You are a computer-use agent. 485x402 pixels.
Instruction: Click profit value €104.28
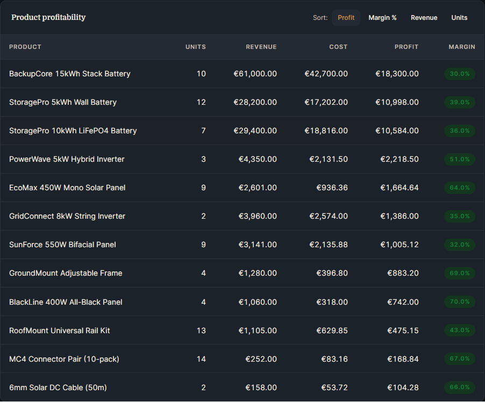click(403, 387)
